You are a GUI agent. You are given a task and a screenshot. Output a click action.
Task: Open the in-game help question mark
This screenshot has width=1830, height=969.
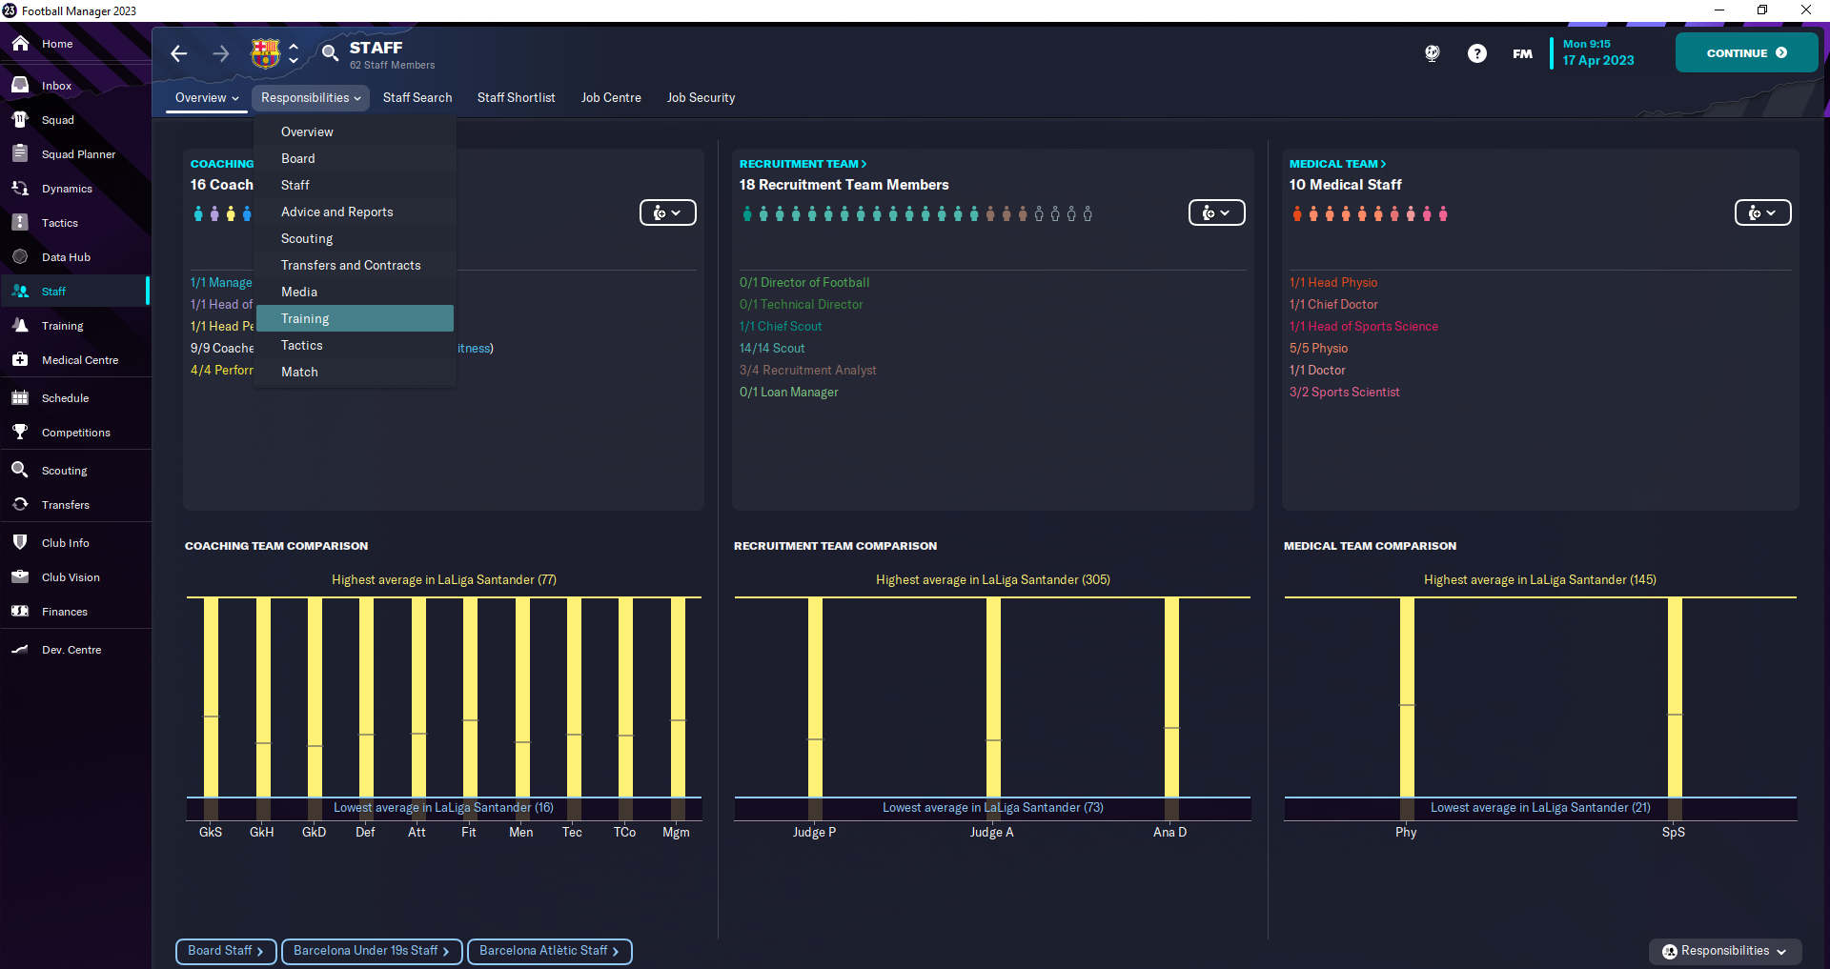point(1476,52)
